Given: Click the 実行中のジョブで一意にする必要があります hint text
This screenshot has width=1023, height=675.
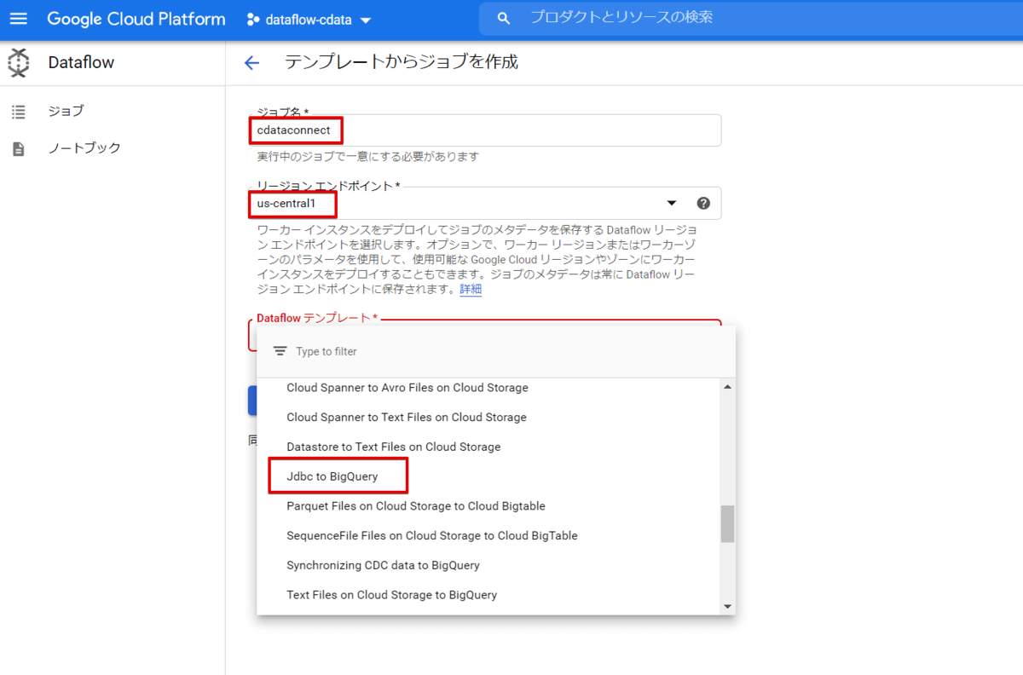Looking at the screenshot, I should [x=367, y=157].
